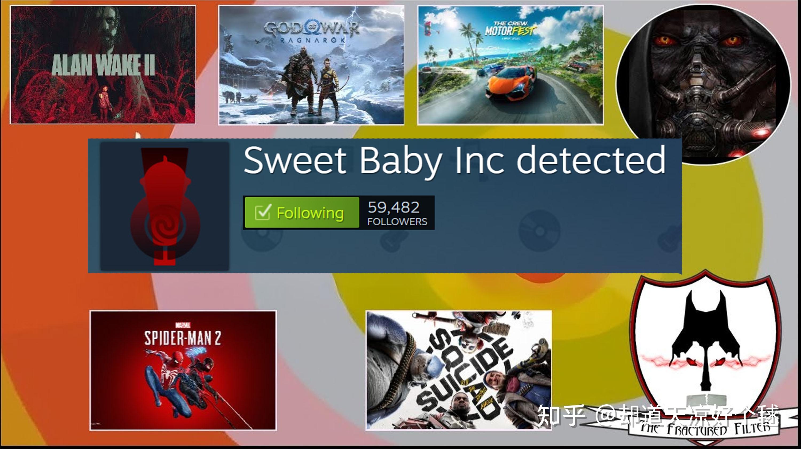Open the God of War Ragnarök thumbnail
801x449 pixels.
(x=311, y=65)
